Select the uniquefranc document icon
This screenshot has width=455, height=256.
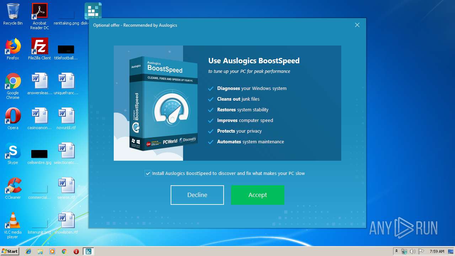tap(66, 84)
